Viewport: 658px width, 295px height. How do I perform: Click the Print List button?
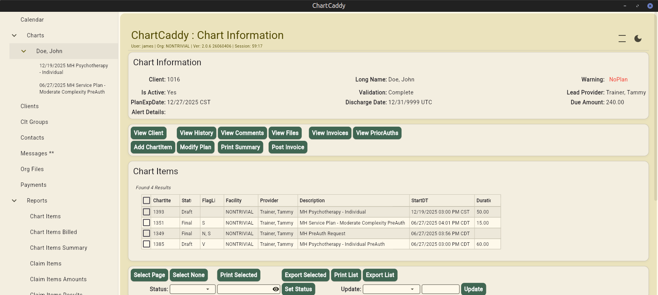coord(346,275)
